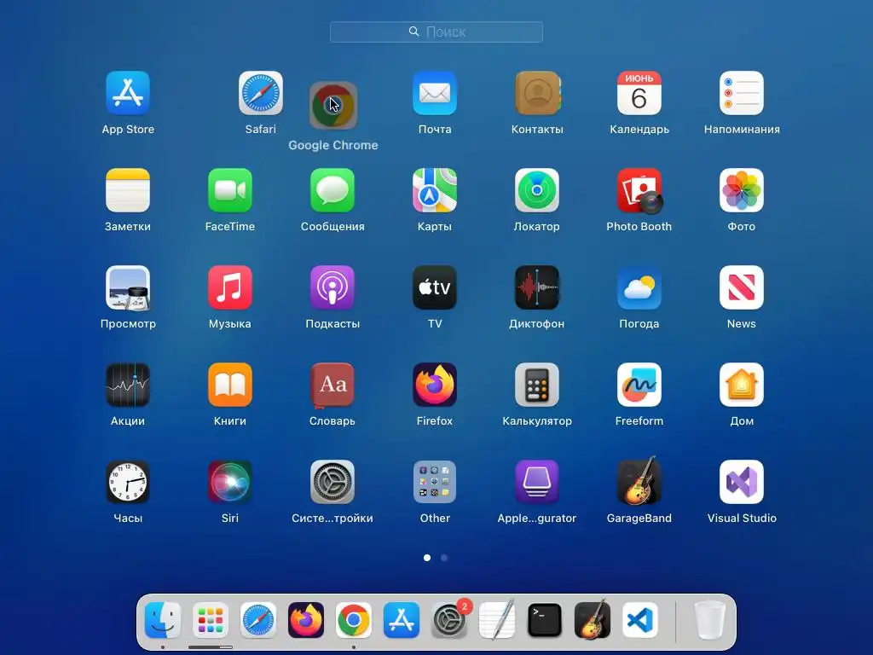The height and width of the screenshot is (655, 873).
Task: Open GarageBand from the Dock
Action: (x=593, y=620)
